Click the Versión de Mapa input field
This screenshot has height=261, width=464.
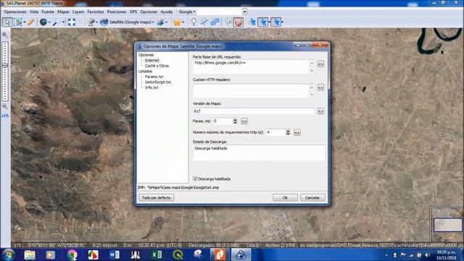254,111
